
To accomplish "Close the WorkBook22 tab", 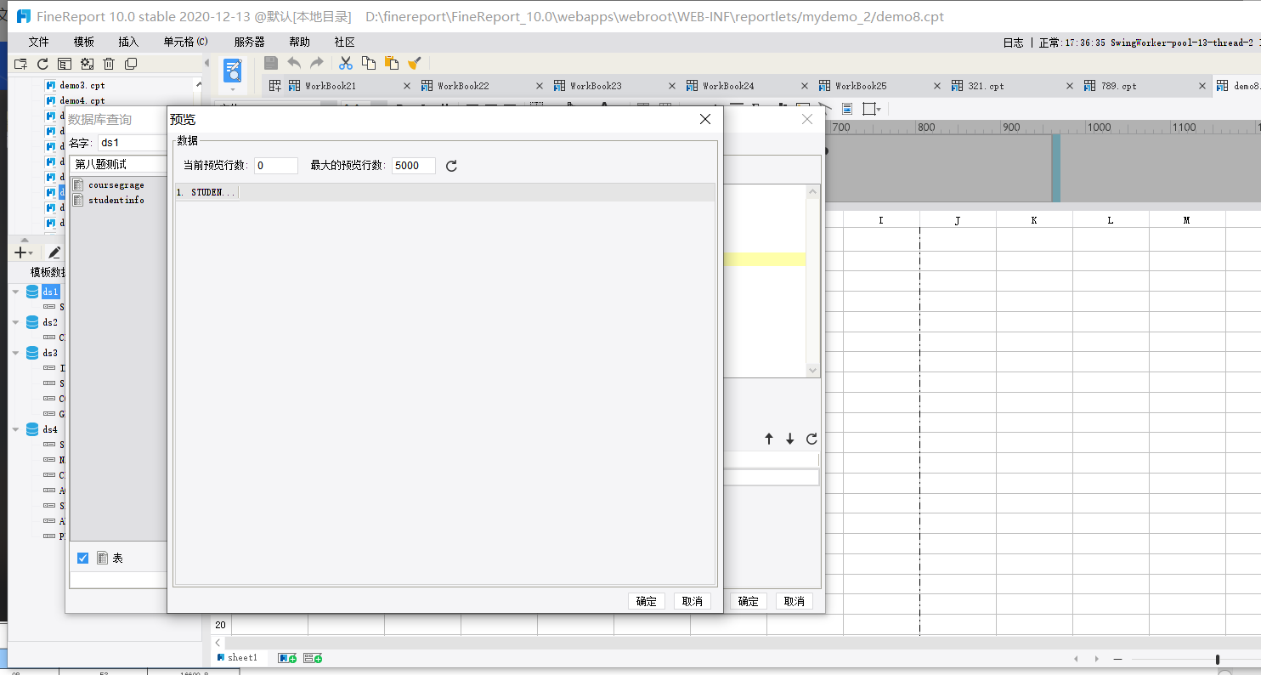I will [x=540, y=86].
